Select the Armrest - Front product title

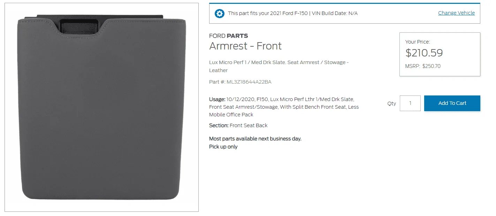[245, 46]
